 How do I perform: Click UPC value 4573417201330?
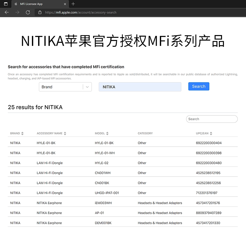(x=208, y=223)
